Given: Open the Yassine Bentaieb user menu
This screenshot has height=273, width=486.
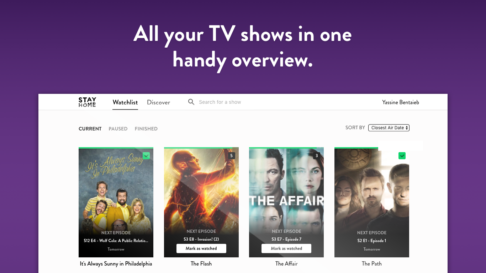Looking at the screenshot, I should coord(401,102).
